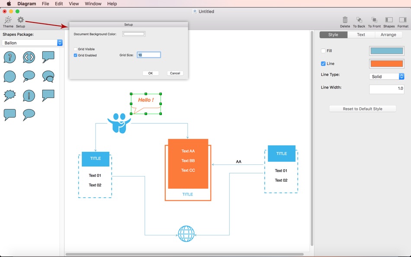411x257 pixels.
Task: Confirm Setup dialog with OK
Action: pos(151,73)
